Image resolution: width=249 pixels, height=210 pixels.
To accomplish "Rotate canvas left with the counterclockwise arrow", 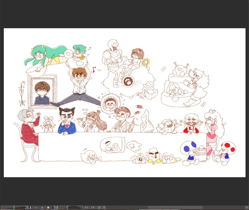I will pos(86,207).
